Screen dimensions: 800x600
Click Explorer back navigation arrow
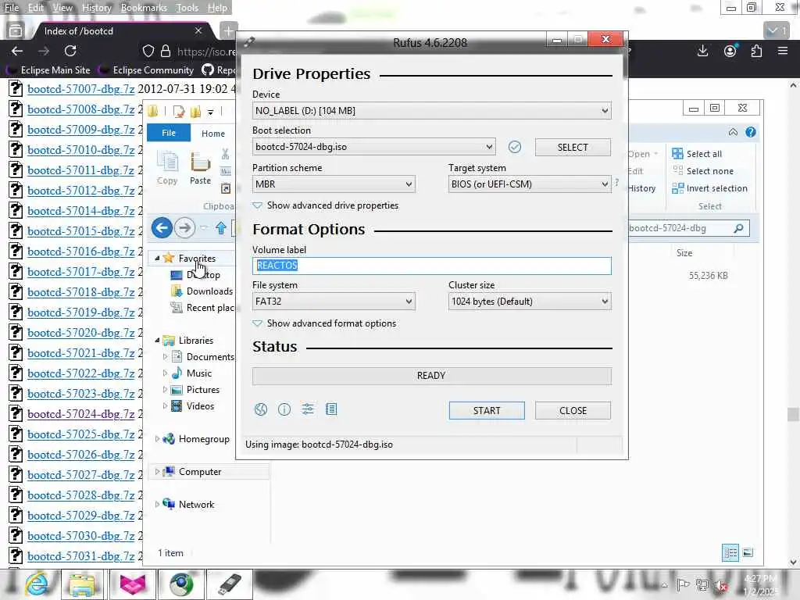pyautogui.click(x=162, y=227)
